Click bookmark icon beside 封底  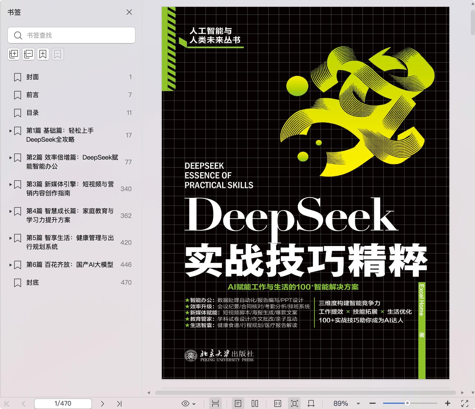(18, 283)
